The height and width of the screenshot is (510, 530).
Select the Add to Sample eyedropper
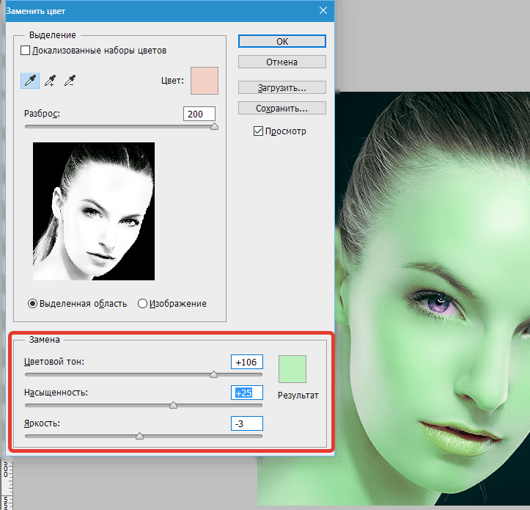click(50, 81)
